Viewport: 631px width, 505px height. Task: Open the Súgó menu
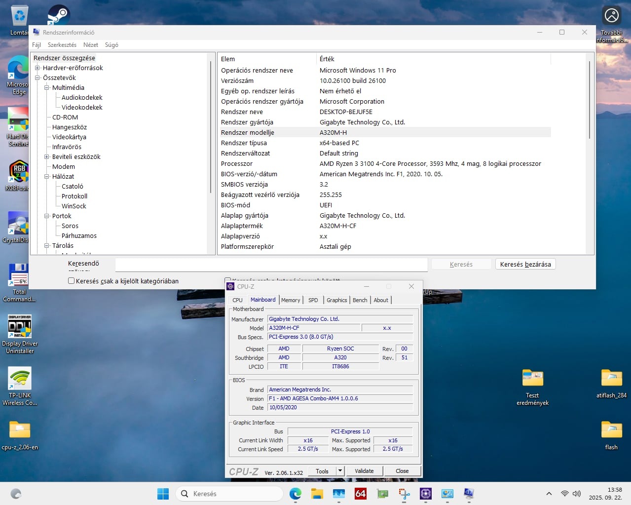coord(111,45)
